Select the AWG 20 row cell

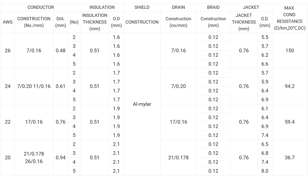point(8,158)
